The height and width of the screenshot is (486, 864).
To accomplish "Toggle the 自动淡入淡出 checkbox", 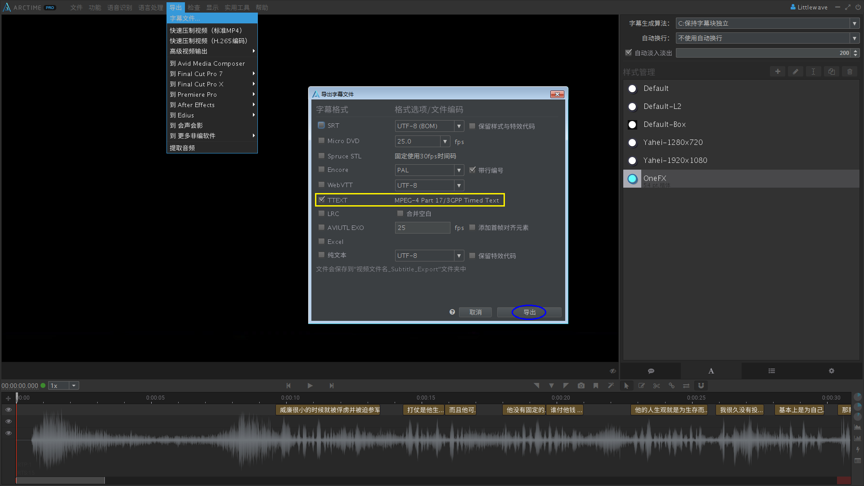I will pyautogui.click(x=629, y=53).
